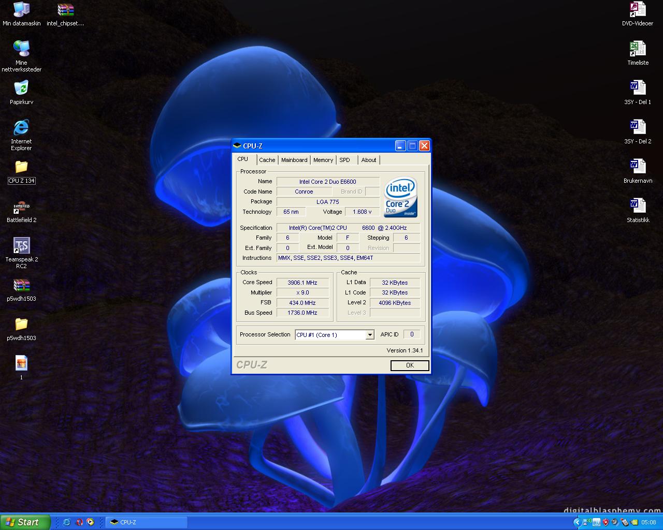Click the Bus Speed value 1736.0 MHz

point(303,313)
